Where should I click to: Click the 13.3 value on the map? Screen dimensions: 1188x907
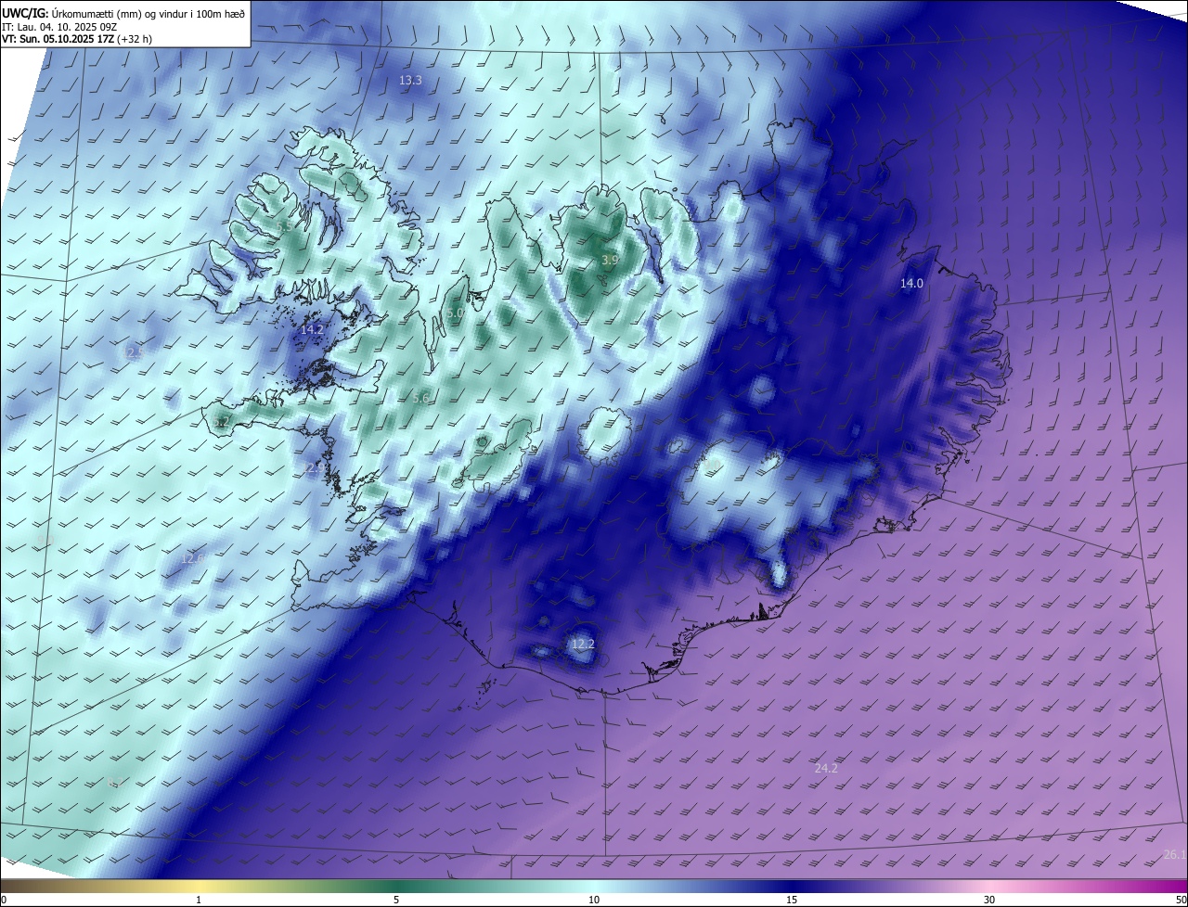click(x=410, y=81)
